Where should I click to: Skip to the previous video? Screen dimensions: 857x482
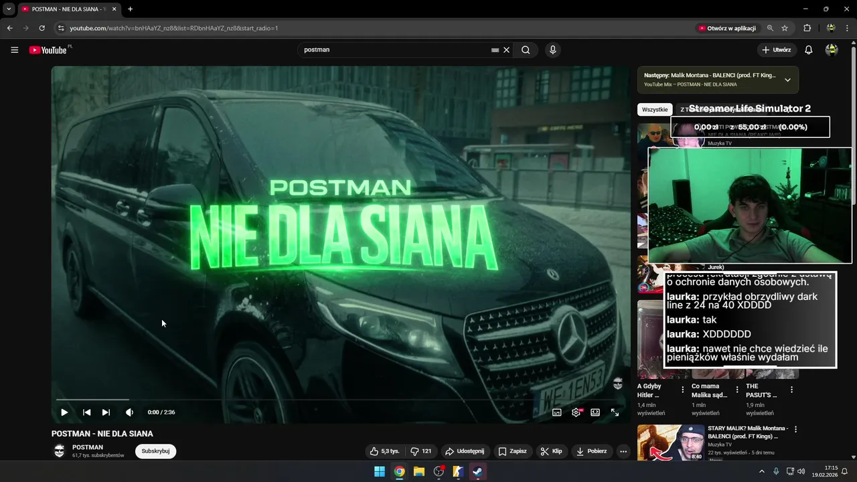86,412
